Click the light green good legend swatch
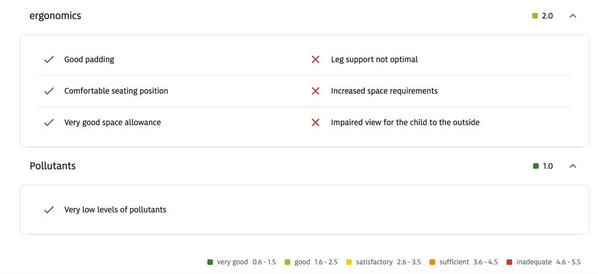 click(x=287, y=262)
